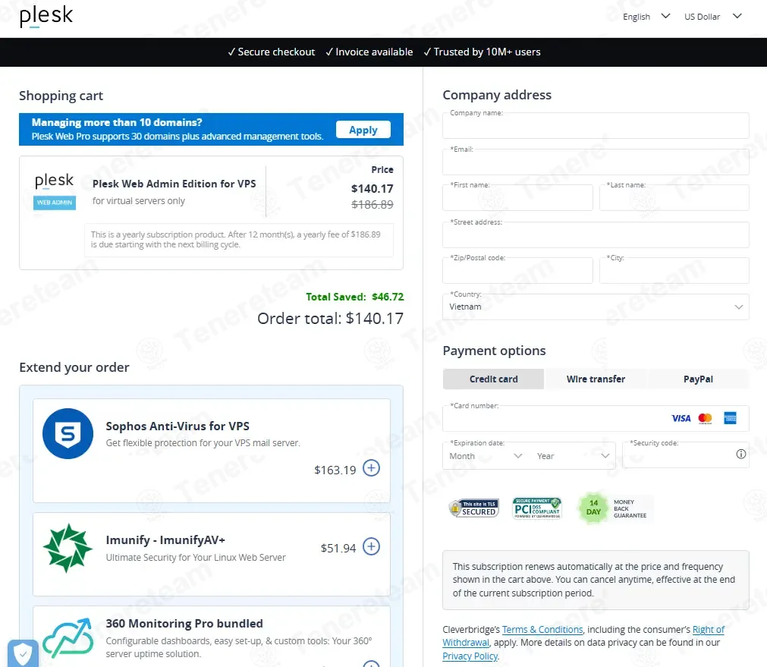Click the $51.94 Imunify price
The height and width of the screenshot is (667, 767).
coord(338,549)
